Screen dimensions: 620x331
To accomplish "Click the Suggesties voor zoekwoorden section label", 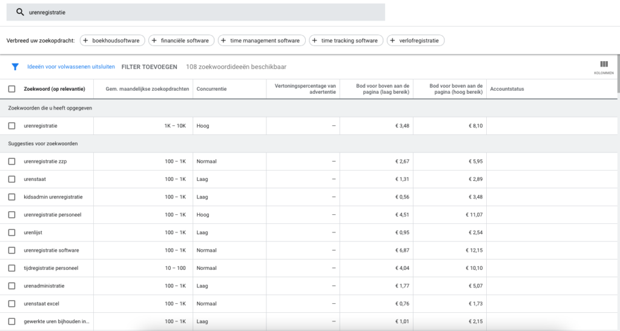I will point(43,143).
